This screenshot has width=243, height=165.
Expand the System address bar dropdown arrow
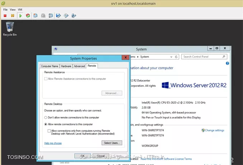[x=171, y=57]
